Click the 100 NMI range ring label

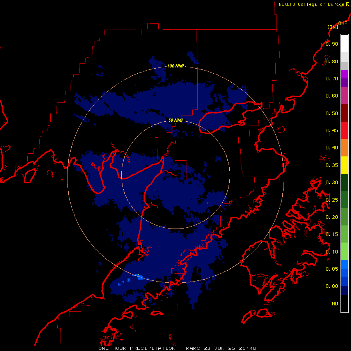coord(175,66)
